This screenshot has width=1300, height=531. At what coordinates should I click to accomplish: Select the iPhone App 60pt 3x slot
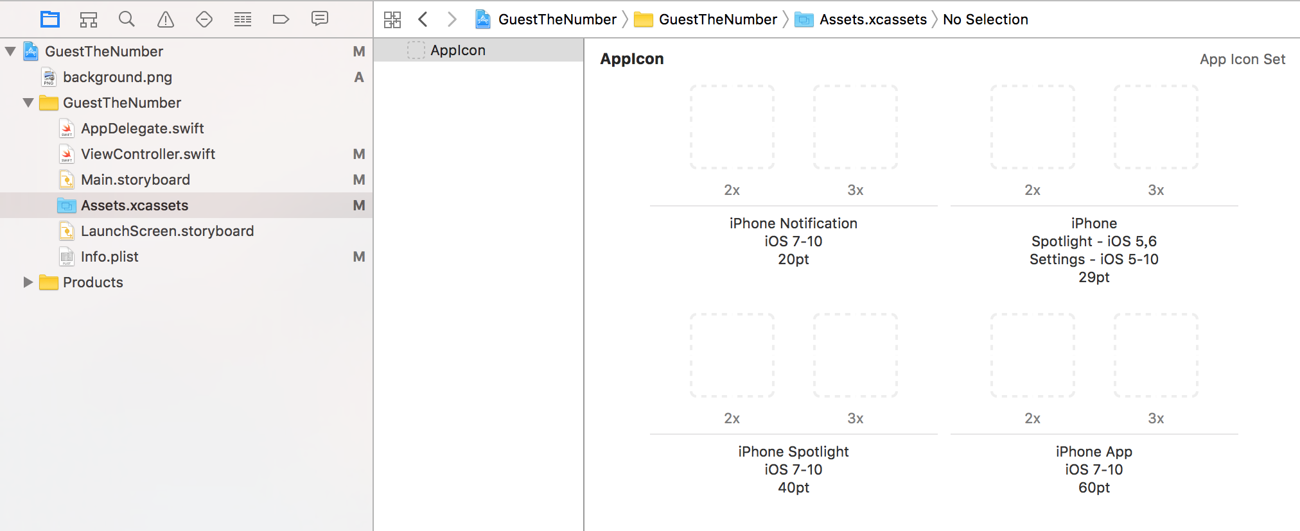pos(1156,355)
